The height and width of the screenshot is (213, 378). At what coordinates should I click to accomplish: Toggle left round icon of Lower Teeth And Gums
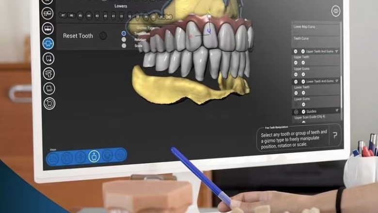(296, 82)
